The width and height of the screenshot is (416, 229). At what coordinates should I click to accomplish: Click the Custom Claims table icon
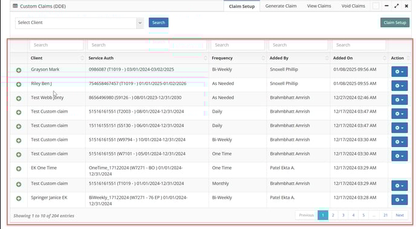[x=15, y=6]
